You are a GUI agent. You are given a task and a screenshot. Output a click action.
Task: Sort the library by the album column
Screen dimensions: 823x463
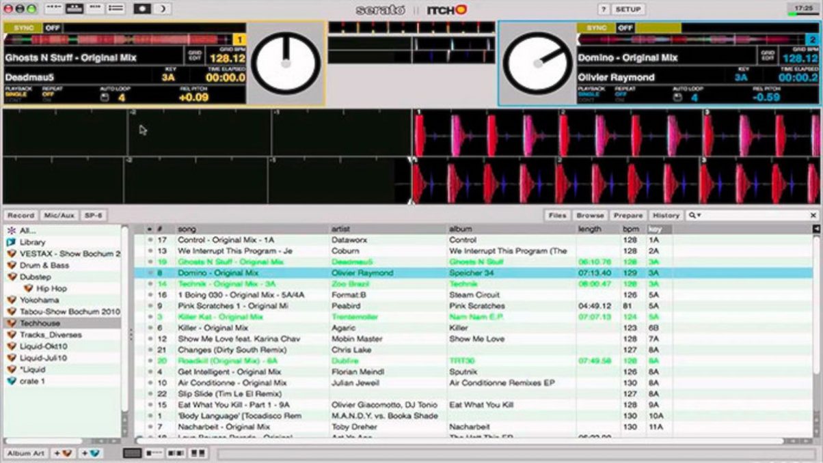click(511, 229)
